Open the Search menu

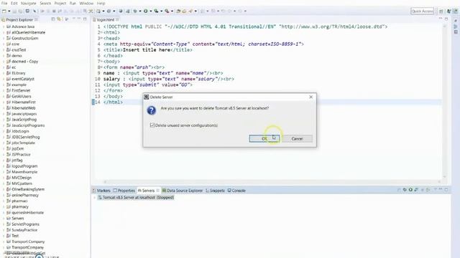pyautogui.click(x=45, y=3)
